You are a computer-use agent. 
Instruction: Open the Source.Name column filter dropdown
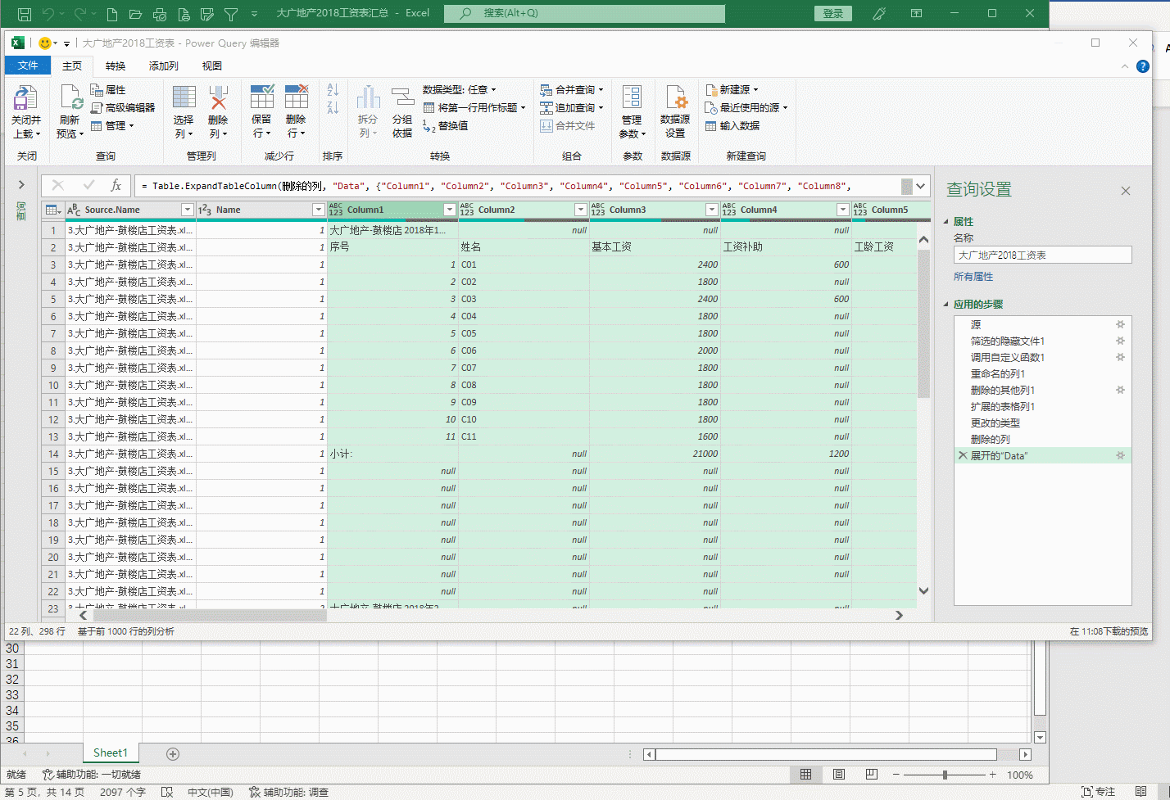pyautogui.click(x=187, y=210)
